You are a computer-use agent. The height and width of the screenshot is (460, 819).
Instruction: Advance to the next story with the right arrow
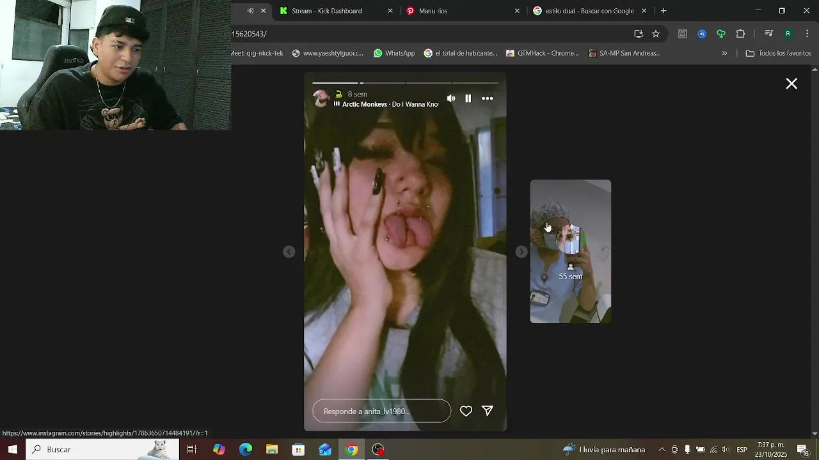[521, 252]
